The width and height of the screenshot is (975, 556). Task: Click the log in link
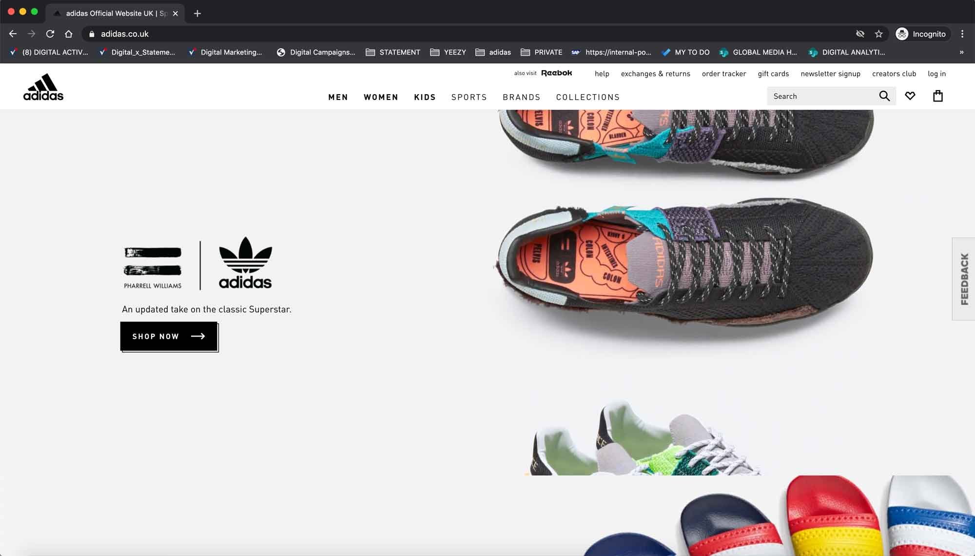(937, 74)
